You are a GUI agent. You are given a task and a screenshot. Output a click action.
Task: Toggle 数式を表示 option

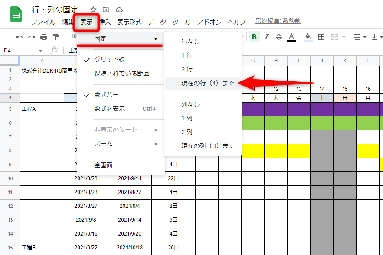click(x=109, y=109)
